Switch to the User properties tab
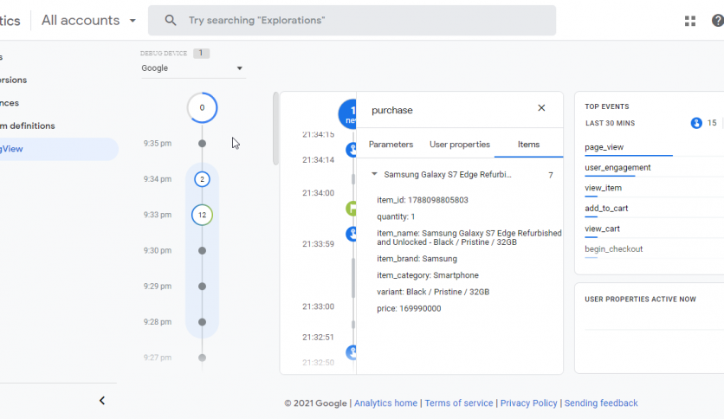Screen dimensions: 724x419 [x=459, y=145]
